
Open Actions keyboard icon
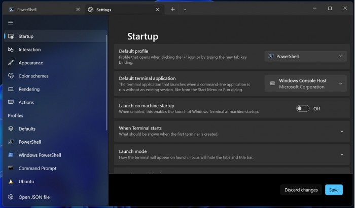(11, 102)
